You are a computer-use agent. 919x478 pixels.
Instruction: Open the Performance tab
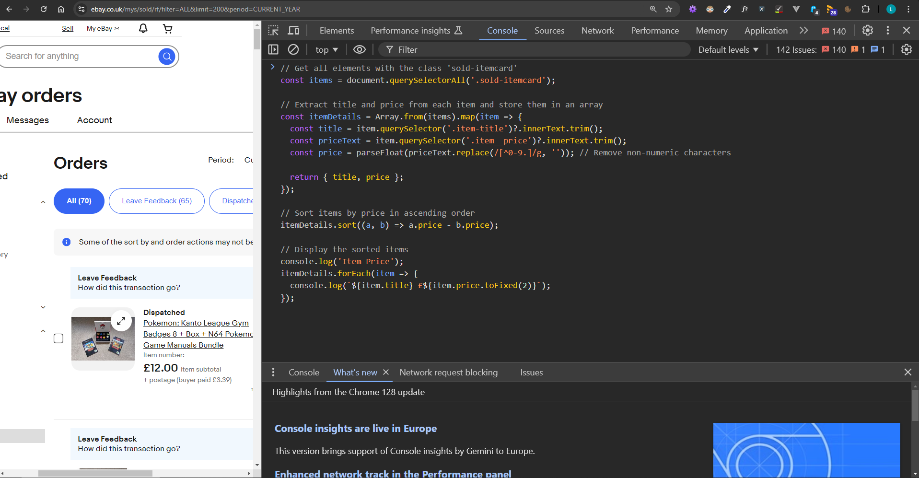click(655, 31)
